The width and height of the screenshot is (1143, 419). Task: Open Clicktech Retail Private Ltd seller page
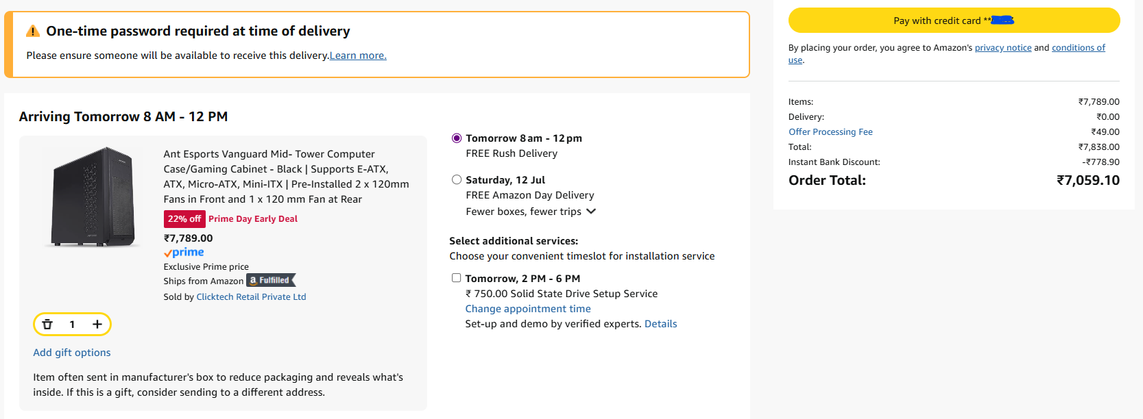(x=251, y=297)
